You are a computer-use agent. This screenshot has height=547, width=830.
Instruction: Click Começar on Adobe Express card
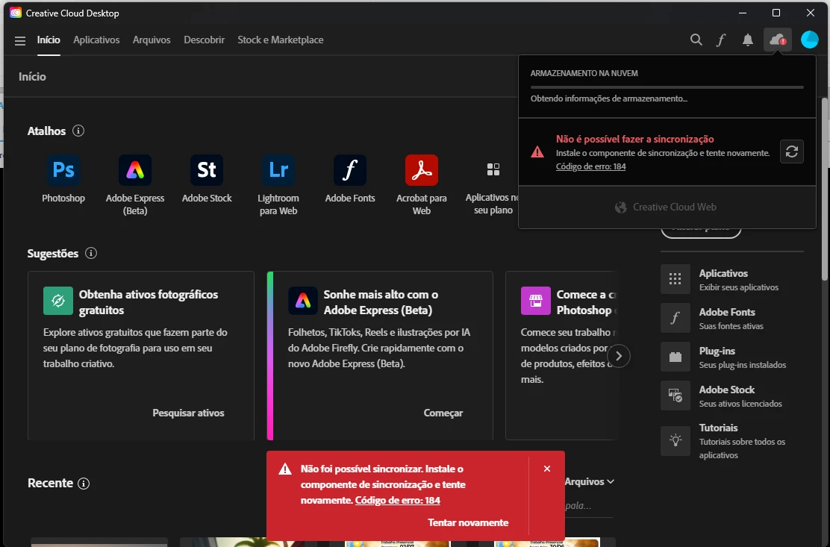(443, 413)
